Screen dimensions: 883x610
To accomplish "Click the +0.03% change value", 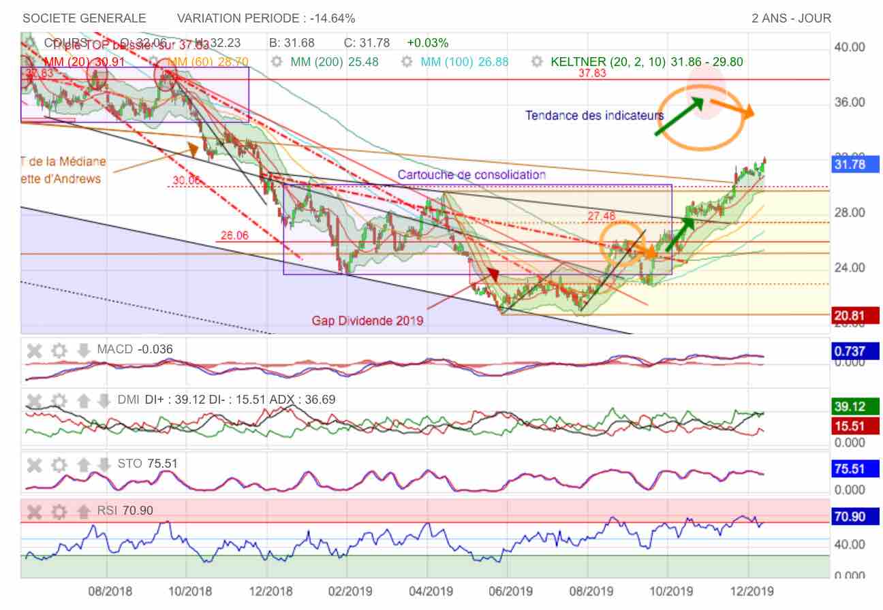I will [x=428, y=43].
